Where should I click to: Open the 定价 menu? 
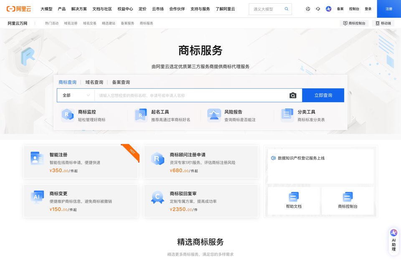[142, 9]
